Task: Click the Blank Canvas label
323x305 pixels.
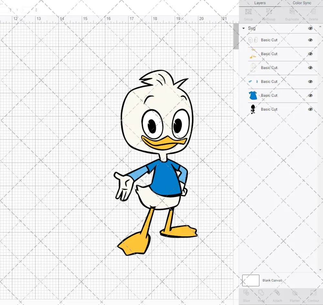Action: coord(272,280)
